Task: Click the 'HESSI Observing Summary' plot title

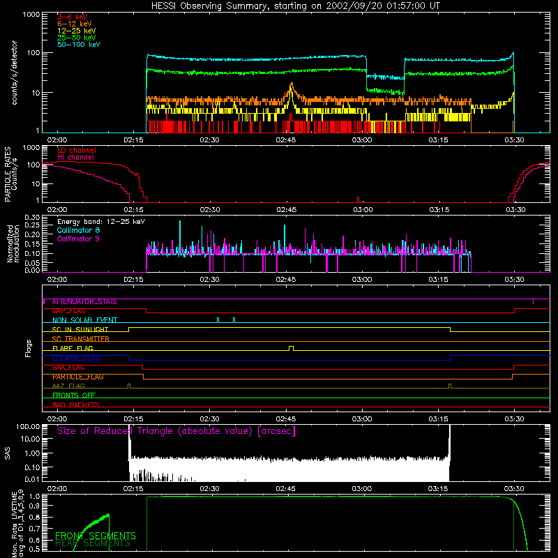Action: coord(295,6)
